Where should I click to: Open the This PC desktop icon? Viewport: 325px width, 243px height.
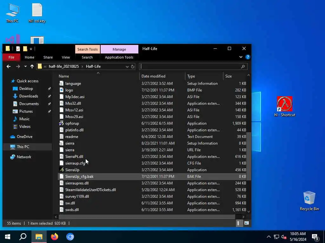[x=12, y=13]
